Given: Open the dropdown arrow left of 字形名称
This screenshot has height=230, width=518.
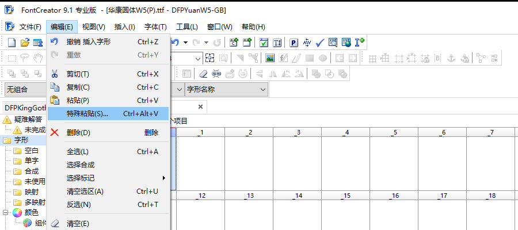Looking at the screenshot, I should (180, 90).
